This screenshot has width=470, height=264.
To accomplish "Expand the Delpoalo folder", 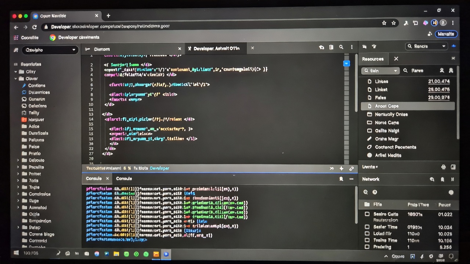I will [x=18, y=160].
